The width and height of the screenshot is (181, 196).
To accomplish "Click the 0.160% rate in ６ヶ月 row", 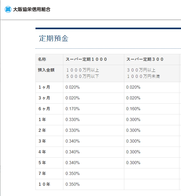I will click(133, 109).
